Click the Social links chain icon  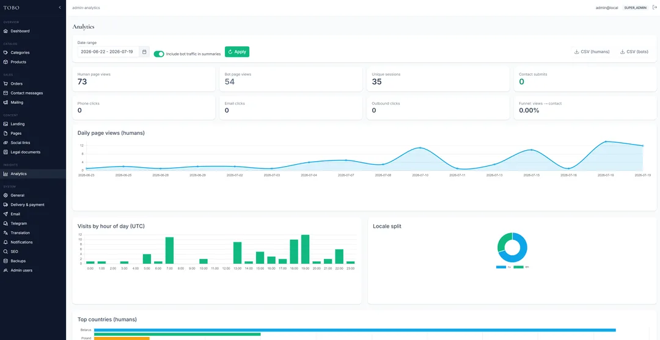coord(5,142)
